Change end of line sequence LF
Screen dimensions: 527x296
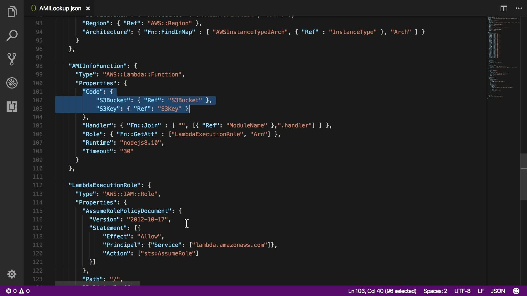480,291
